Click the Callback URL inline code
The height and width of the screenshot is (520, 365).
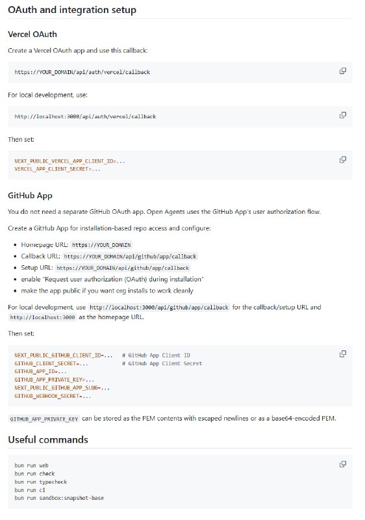[130, 256]
